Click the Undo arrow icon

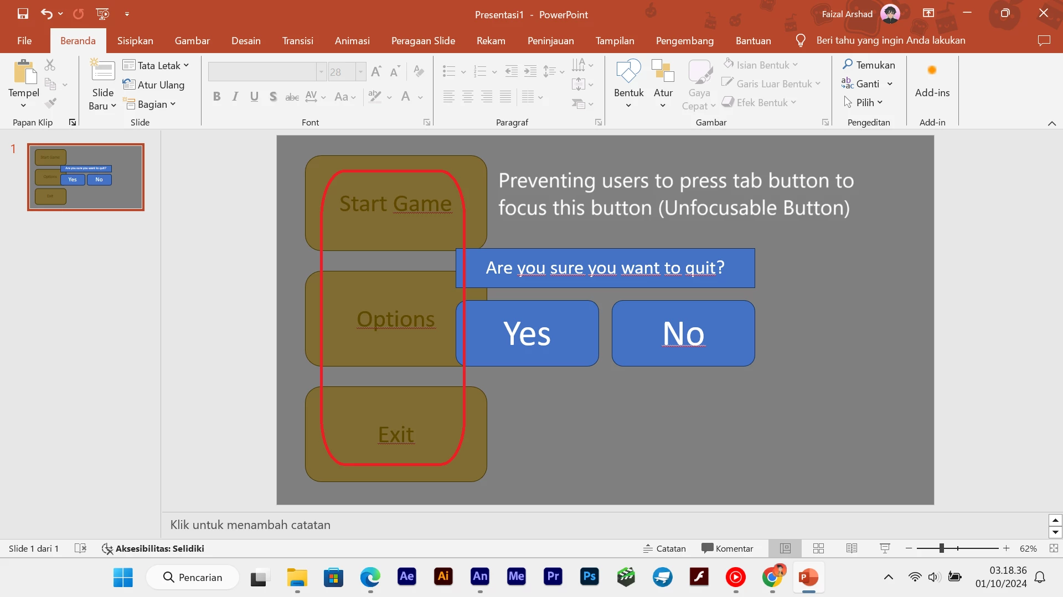47,14
